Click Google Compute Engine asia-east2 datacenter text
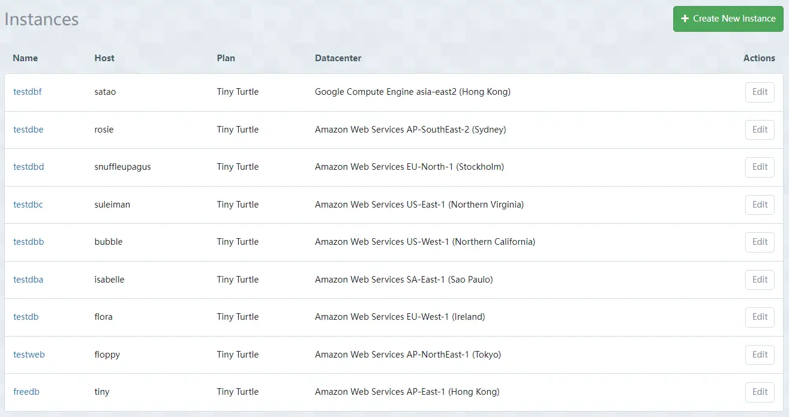Screen dimensions: 789x417 (413, 92)
